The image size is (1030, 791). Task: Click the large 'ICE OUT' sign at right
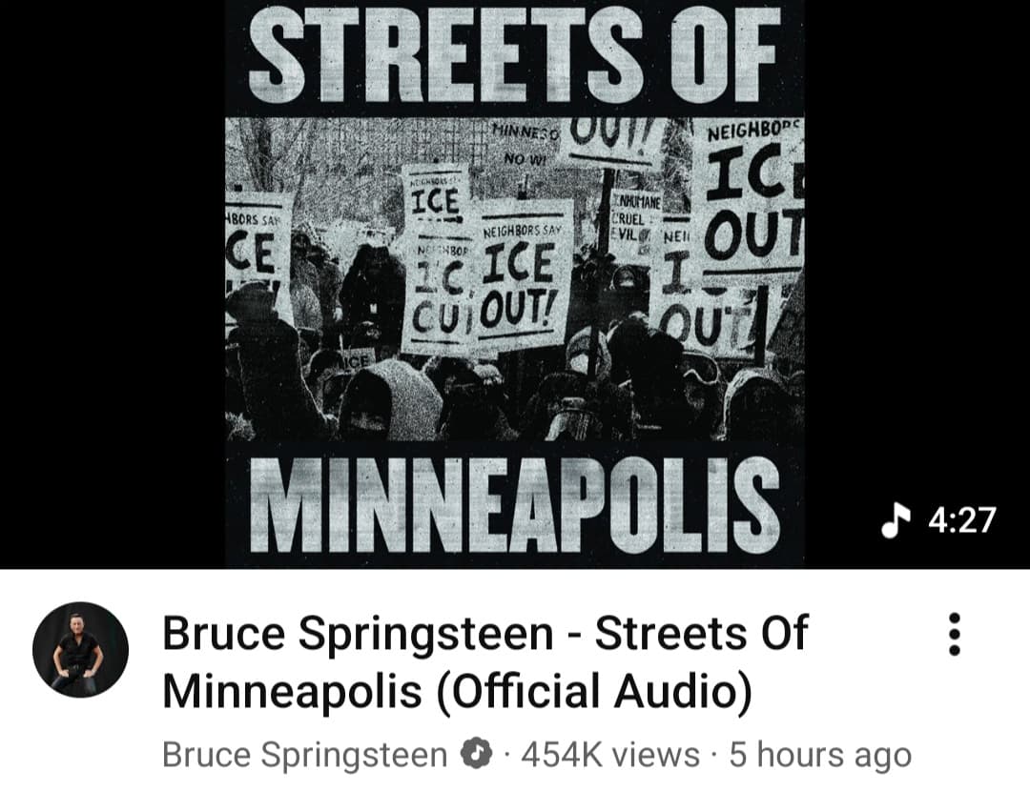coord(754,195)
